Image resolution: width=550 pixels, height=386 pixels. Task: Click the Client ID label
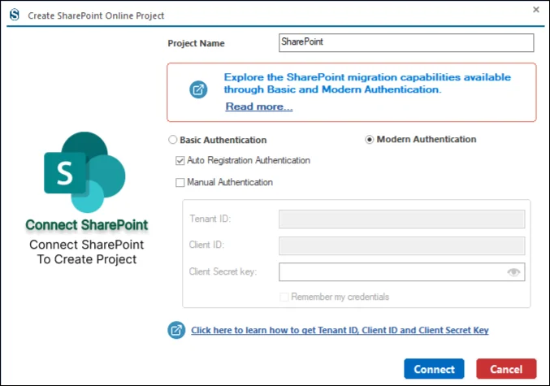pyautogui.click(x=206, y=245)
